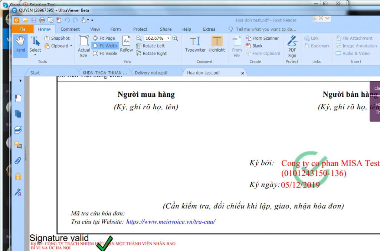This screenshot has width=380, height=251.
Task: Open the Digital Signatures panel
Action: tap(18, 192)
